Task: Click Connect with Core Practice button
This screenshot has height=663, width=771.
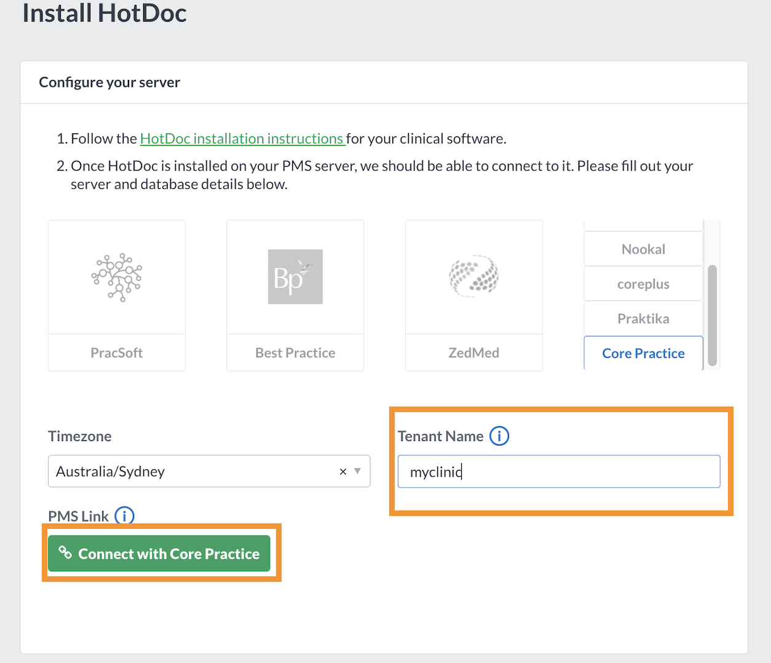Action: point(159,554)
